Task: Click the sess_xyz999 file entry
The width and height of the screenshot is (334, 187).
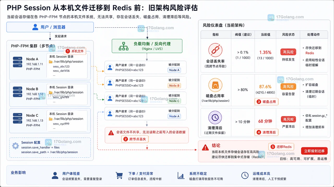Action: tap(61, 124)
